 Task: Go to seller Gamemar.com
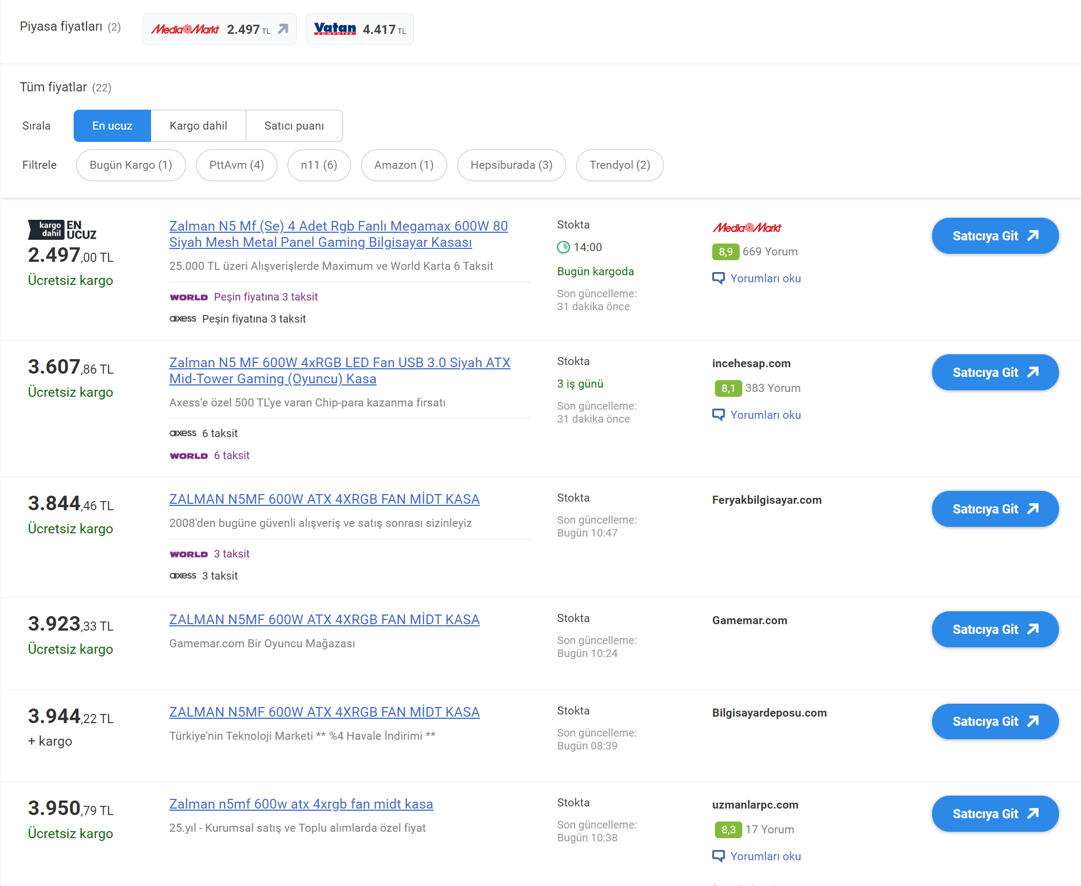[996, 629]
